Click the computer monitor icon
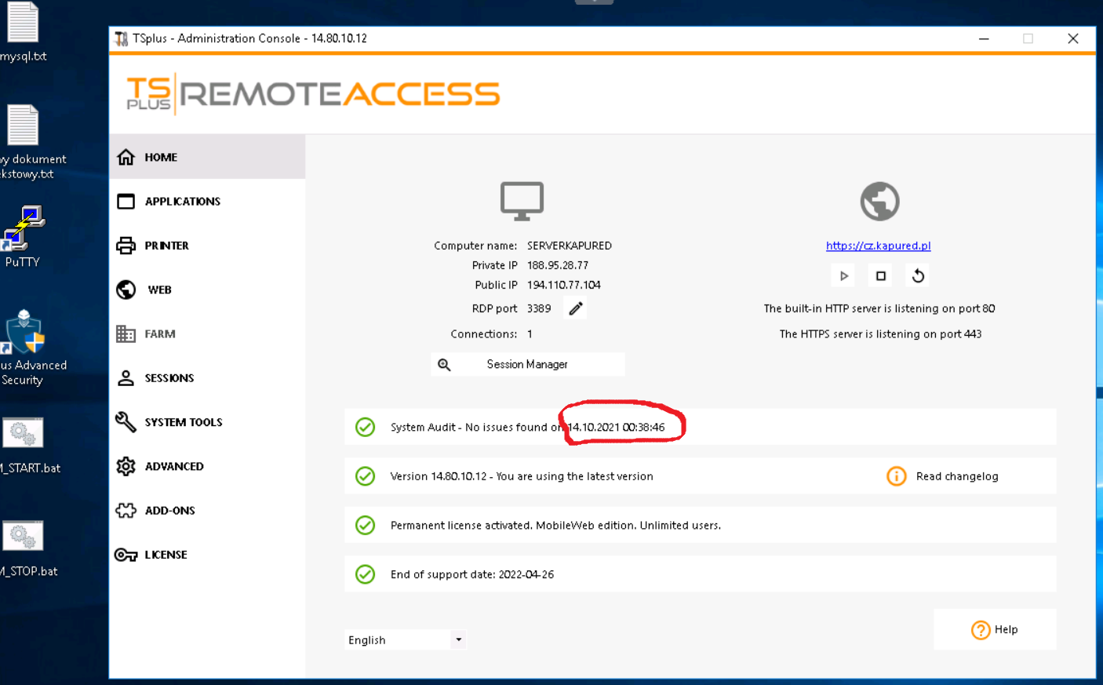The image size is (1103, 685). 522,201
